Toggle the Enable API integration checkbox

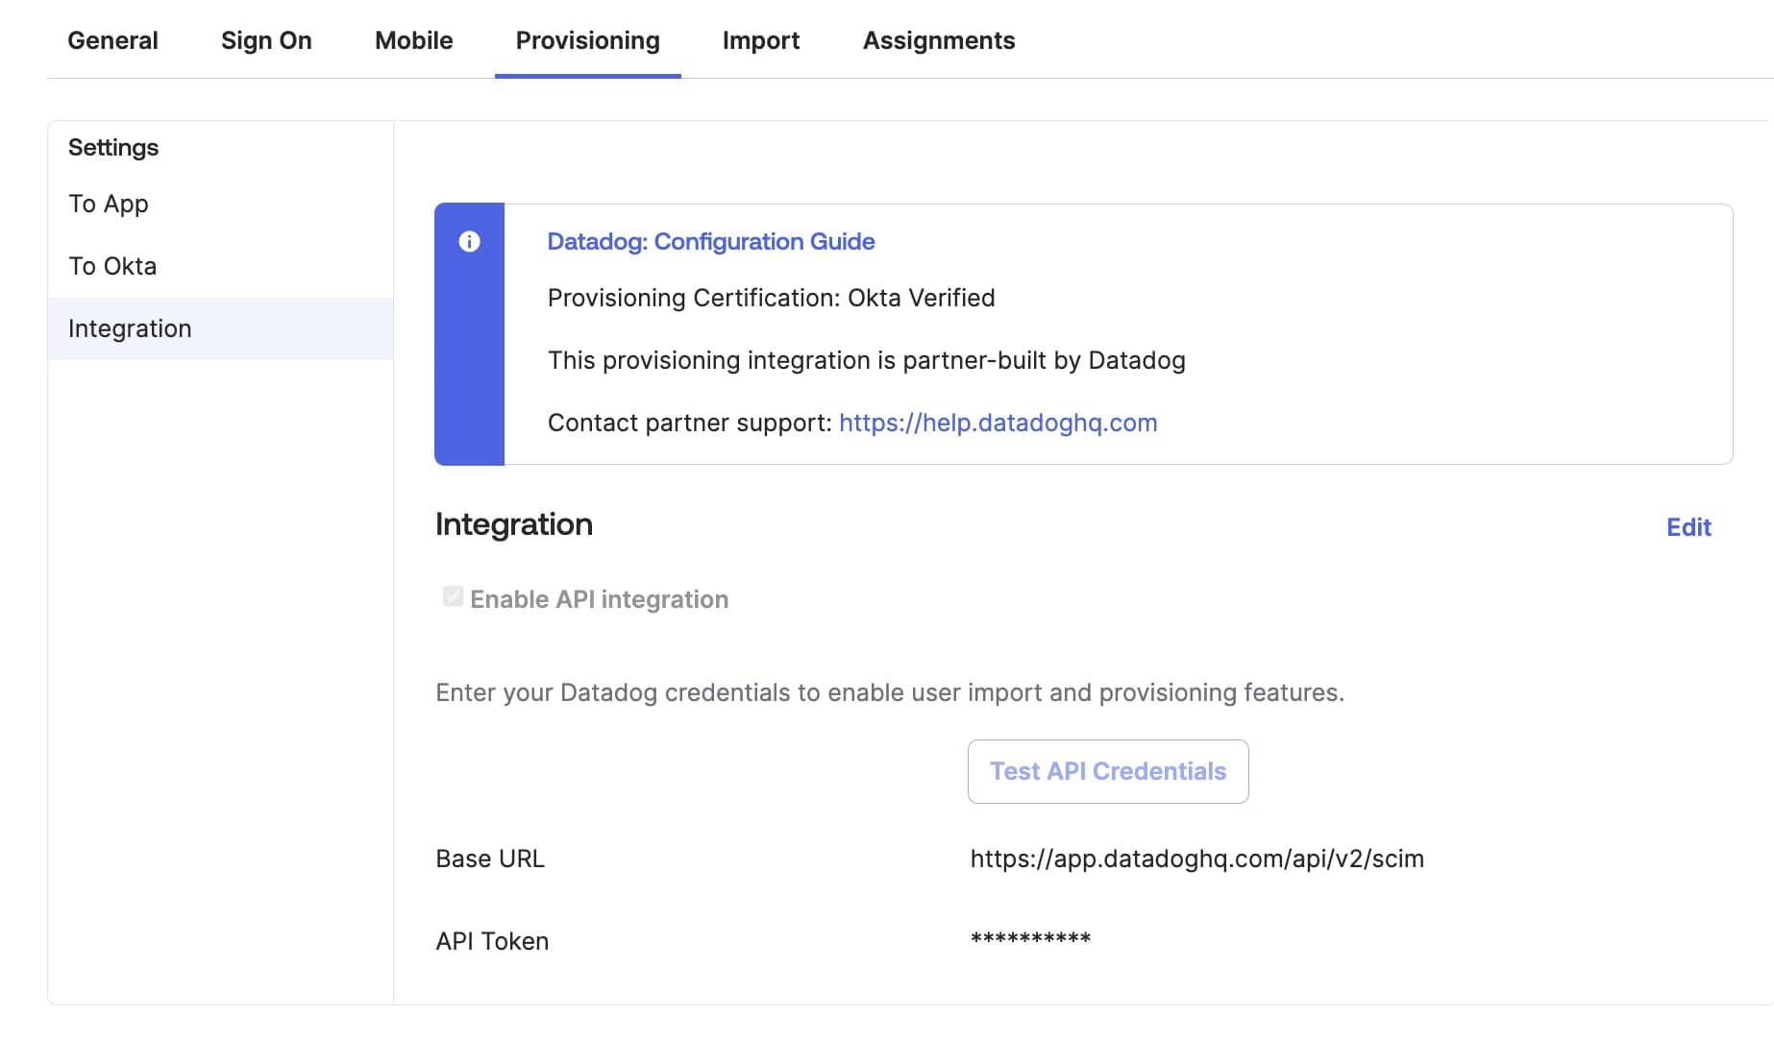tap(453, 596)
